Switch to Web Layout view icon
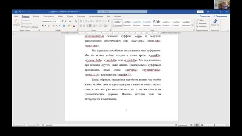 coord(202,125)
